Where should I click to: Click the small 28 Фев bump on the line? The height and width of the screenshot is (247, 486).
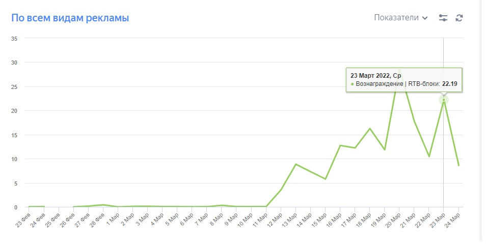104,205
